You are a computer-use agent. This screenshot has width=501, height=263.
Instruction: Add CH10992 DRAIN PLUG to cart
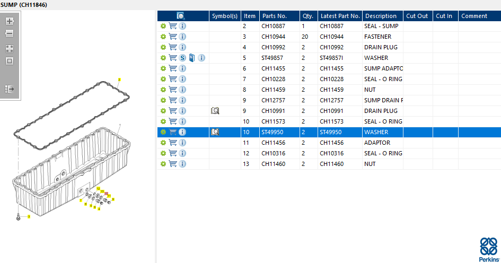pyautogui.click(x=173, y=47)
